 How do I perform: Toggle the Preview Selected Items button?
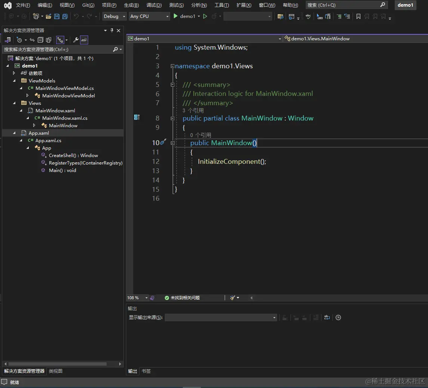(x=84, y=40)
